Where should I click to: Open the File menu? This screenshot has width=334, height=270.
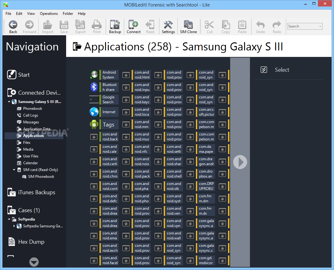coord(8,13)
